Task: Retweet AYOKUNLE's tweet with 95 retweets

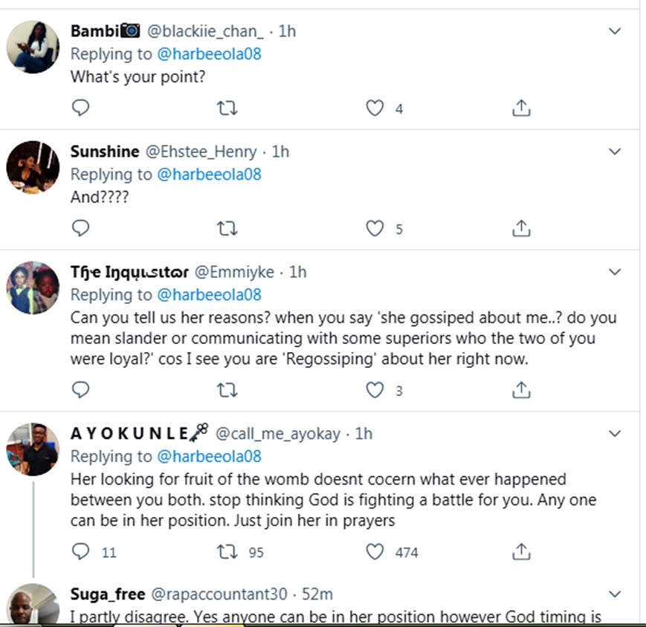Action: pos(227,552)
